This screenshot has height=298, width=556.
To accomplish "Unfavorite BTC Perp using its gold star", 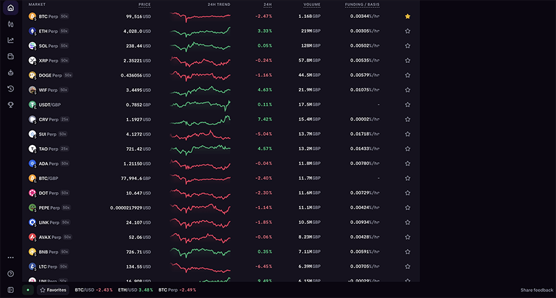I will tap(408, 16).
